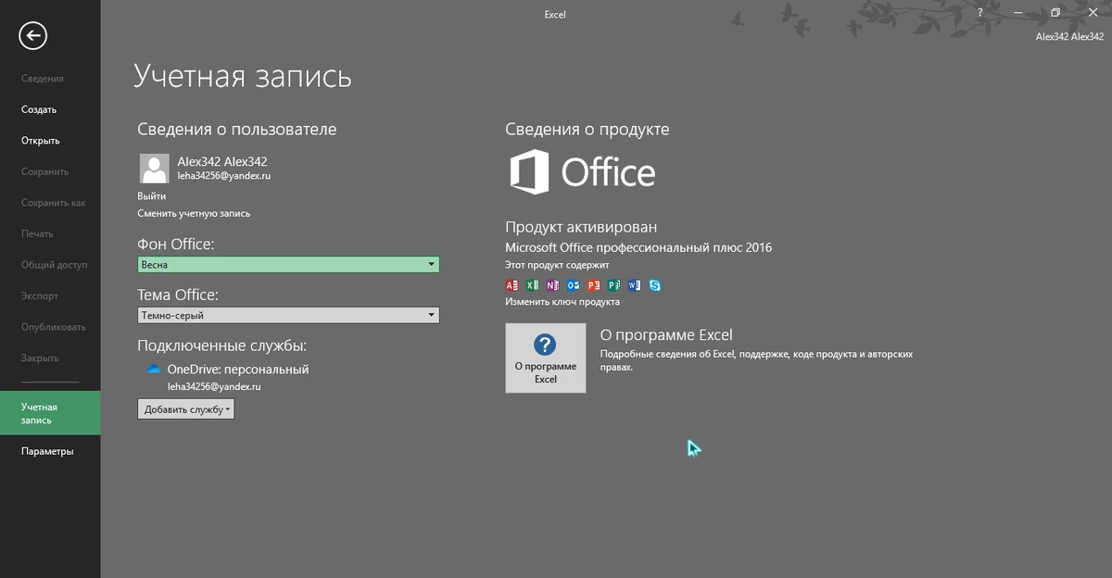Choose Закрыть in the sidebar
1112x578 pixels.
coord(40,358)
